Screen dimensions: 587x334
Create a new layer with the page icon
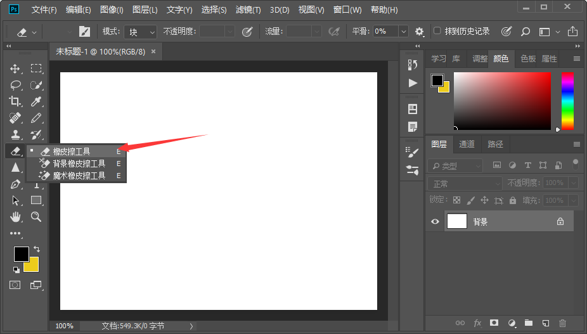coord(545,323)
